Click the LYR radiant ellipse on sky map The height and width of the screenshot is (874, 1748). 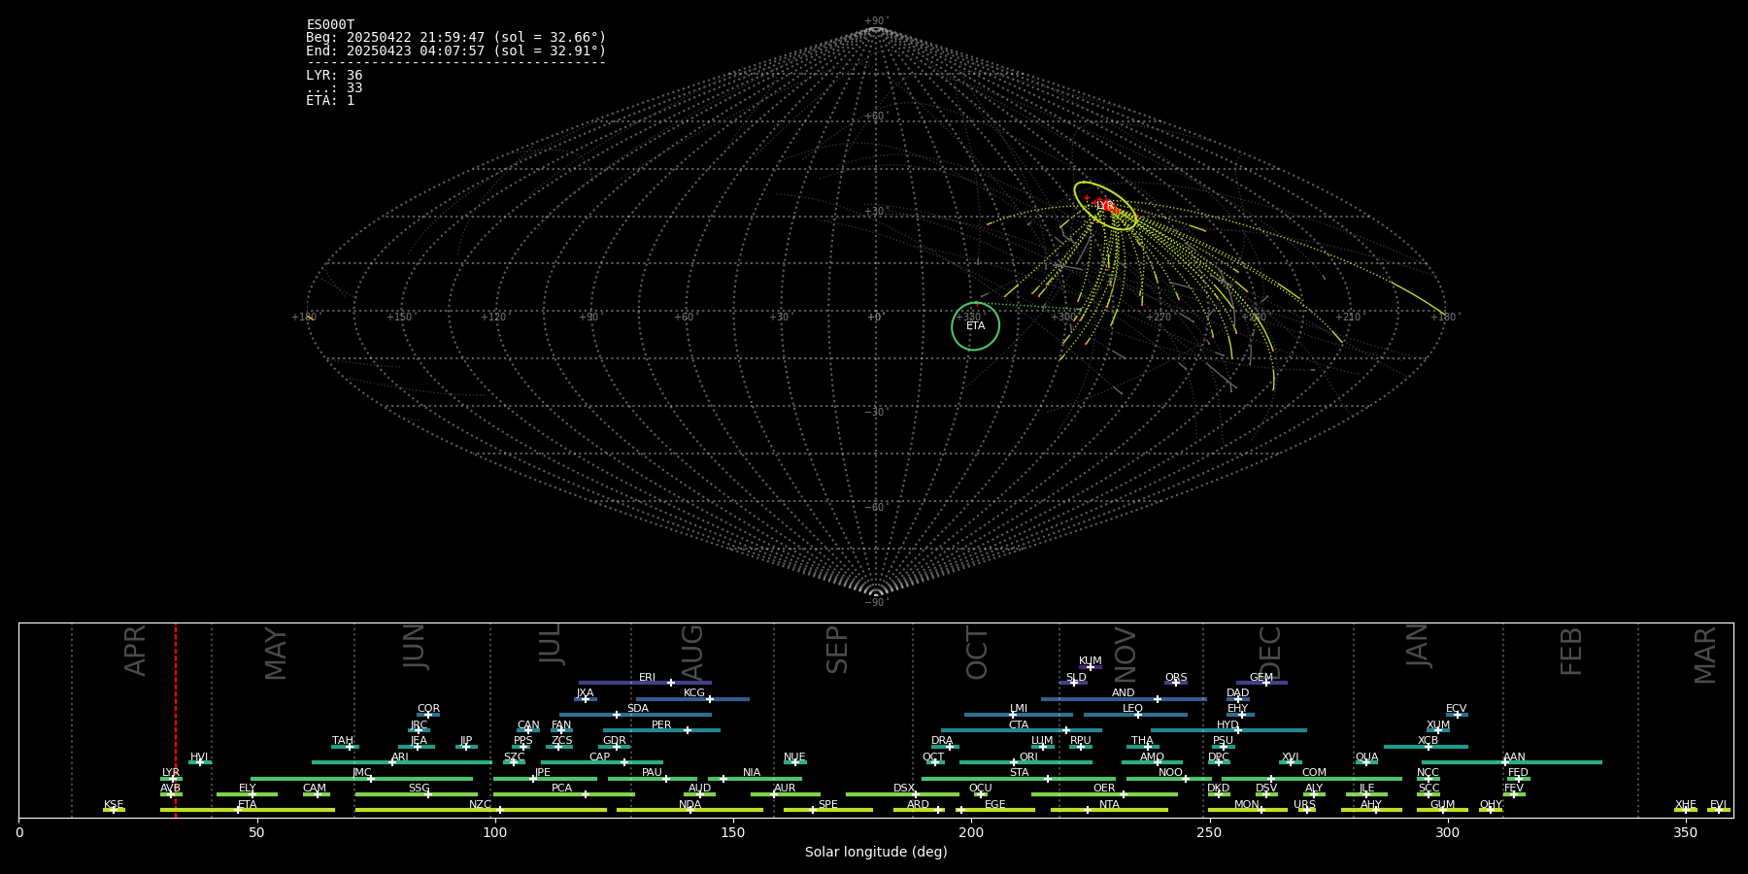[x=1105, y=206]
